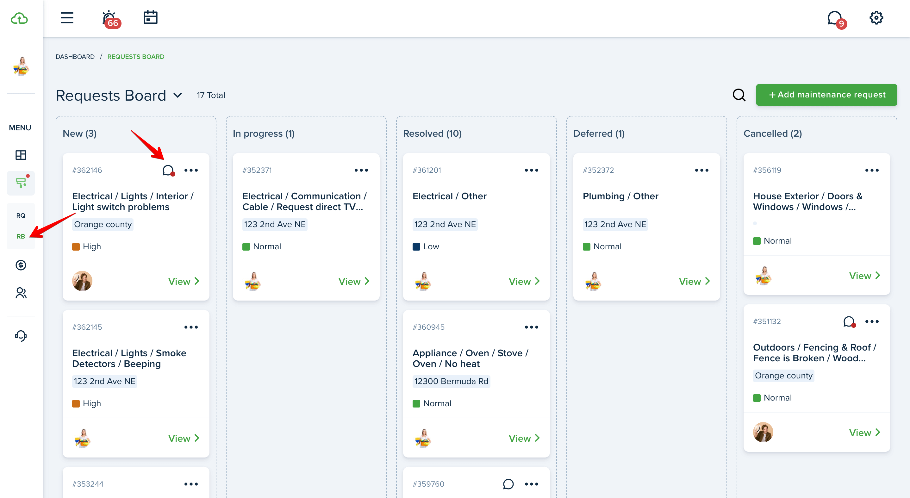
Task: Open three-dot menu on card #360945
Action: [531, 327]
